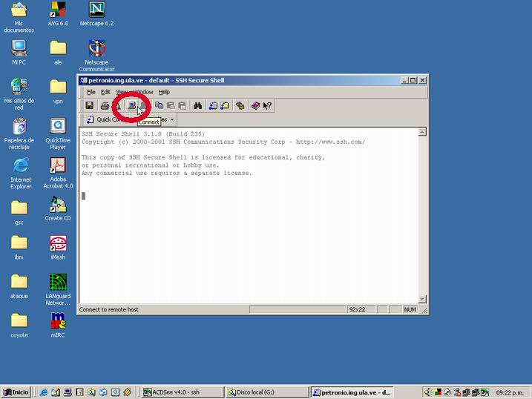Maximize the SSH Secure Shell window
Viewport: 532px width, 399px height.
[x=413, y=80]
